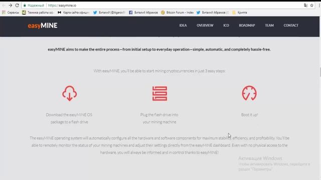Open the Карта сайта bookmark
Image resolution: width=321 pixels, height=180 pixels.
tap(74, 12)
